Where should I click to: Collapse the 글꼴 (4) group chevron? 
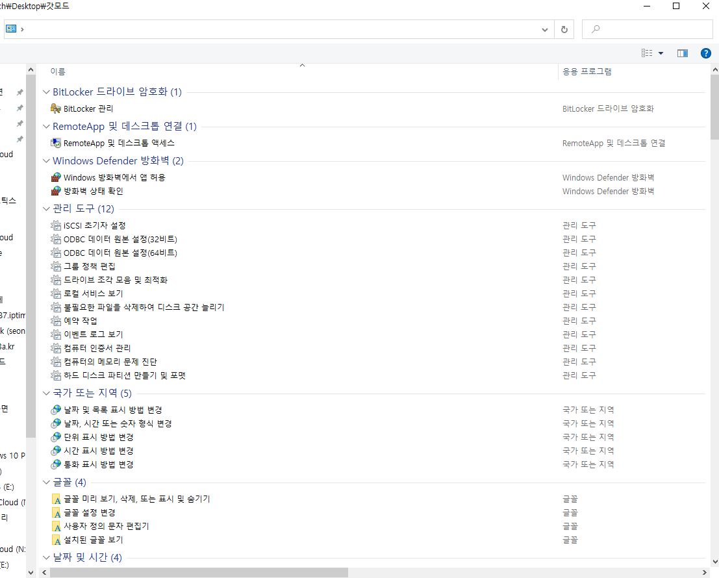pyautogui.click(x=46, y=482)
